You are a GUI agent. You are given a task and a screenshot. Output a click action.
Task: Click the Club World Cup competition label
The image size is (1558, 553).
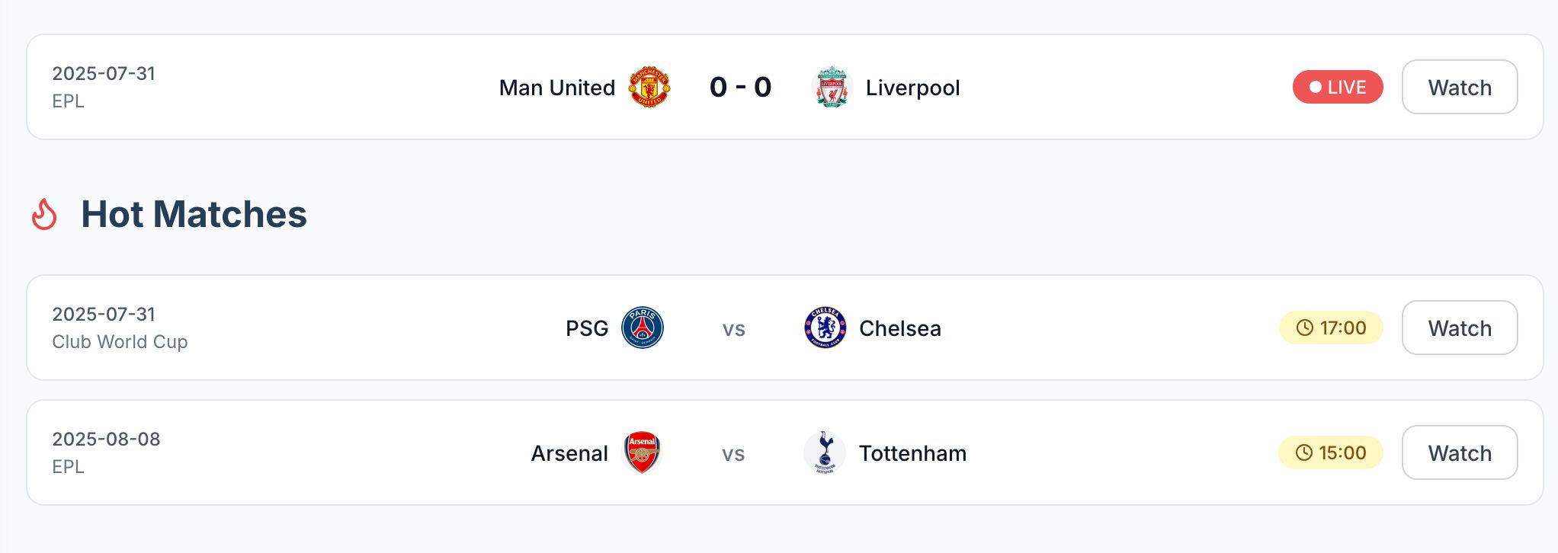pyautogui.click(x=120, y=342)
